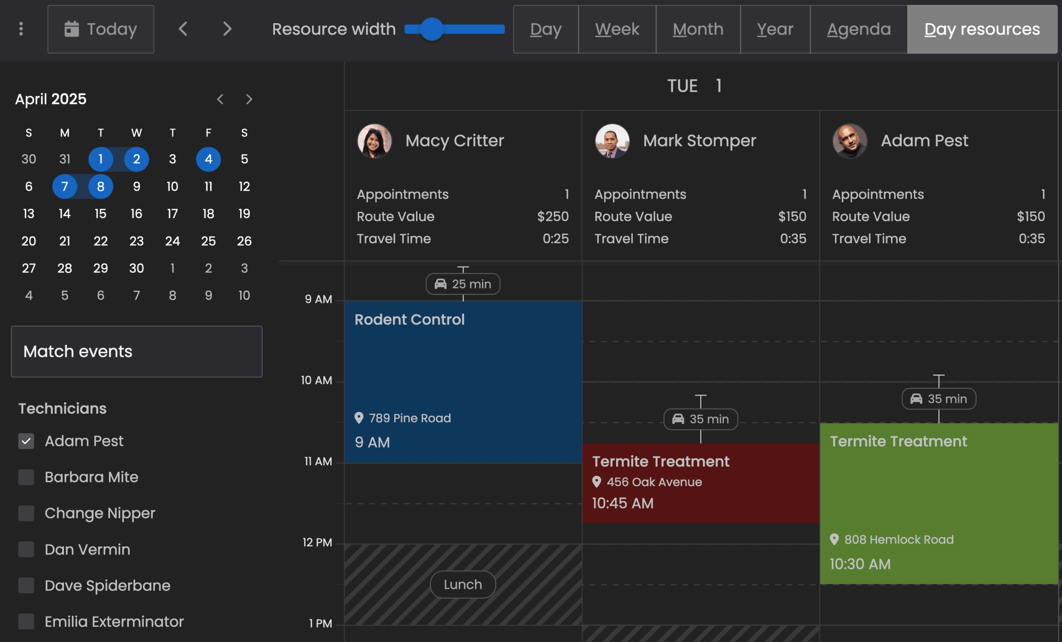This screenshot has height=642, width=1062.
Task: Show previous month in mini calendar
Action: click(220, 99)
